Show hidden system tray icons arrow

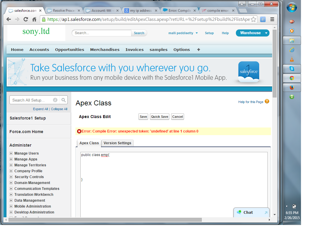[x=287, y=206]
